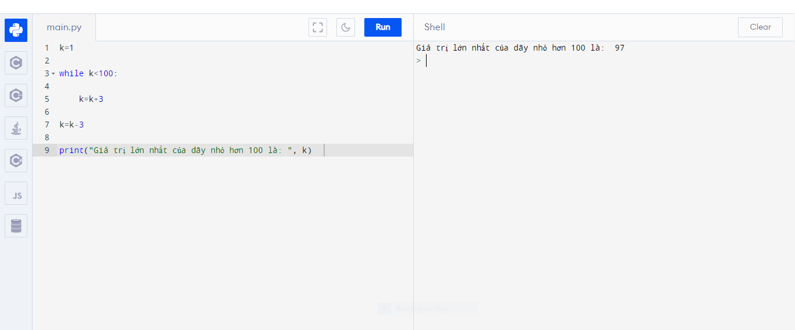
Task: Collapse the while loop fold arrow
Action: [54, 74]
